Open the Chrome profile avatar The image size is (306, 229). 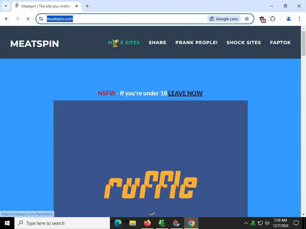coord(288,19)
